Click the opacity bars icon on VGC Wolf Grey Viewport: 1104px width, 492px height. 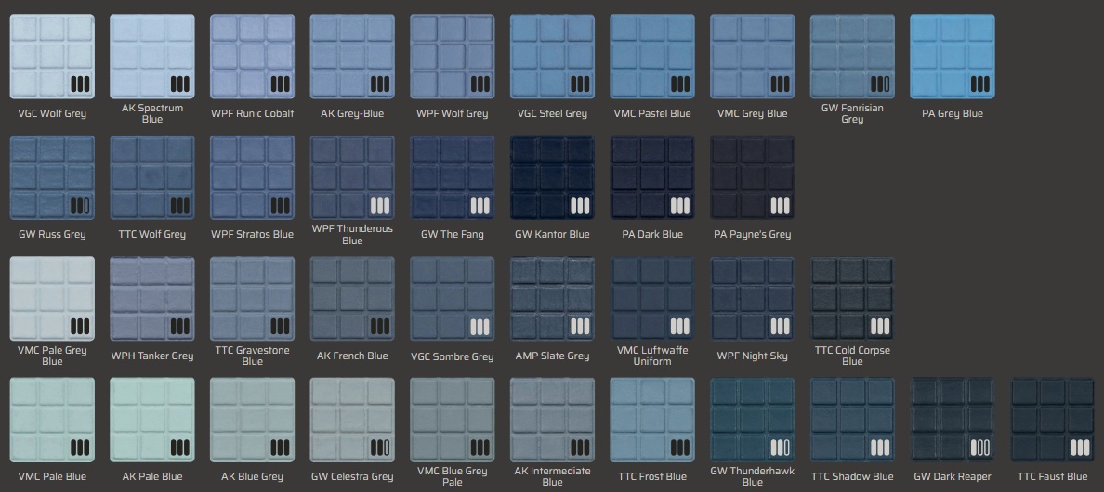pos(80,84)
